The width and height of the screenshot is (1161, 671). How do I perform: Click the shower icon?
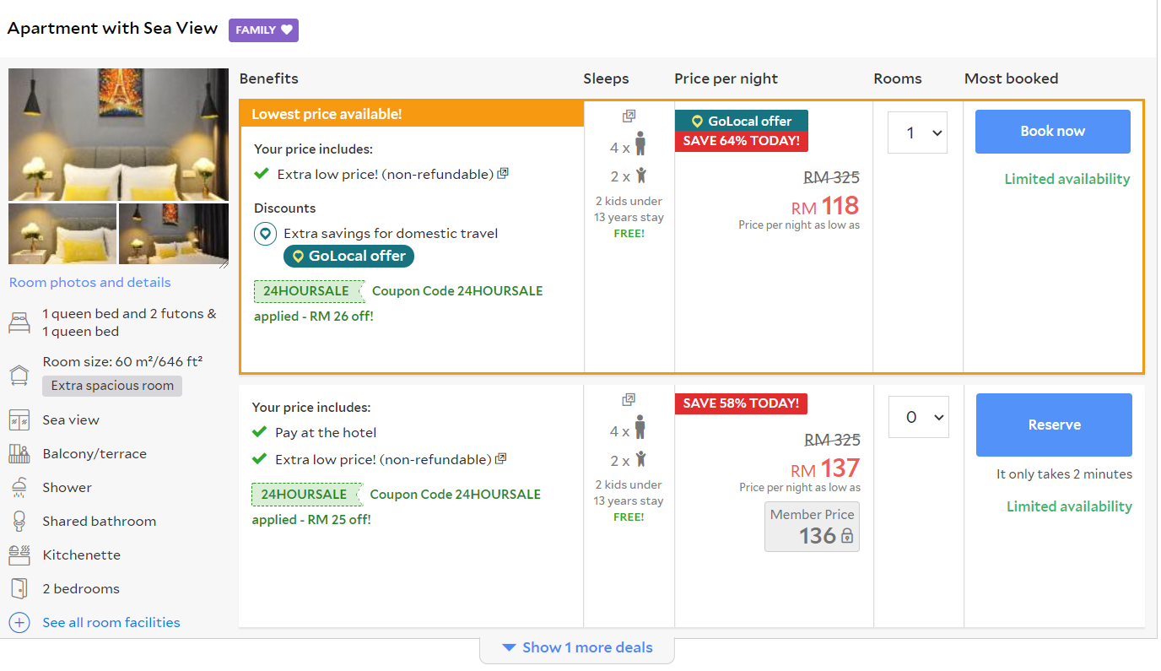tap(19, 488)
